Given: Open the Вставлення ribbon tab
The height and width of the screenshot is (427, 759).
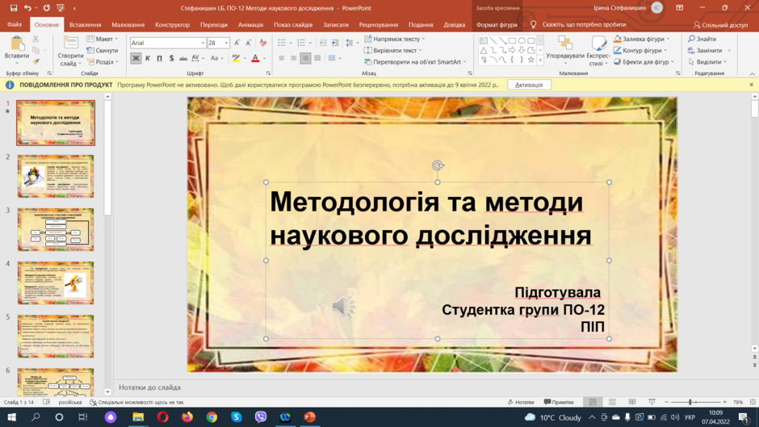Looking at the screenshot, I should coord(86,25).
